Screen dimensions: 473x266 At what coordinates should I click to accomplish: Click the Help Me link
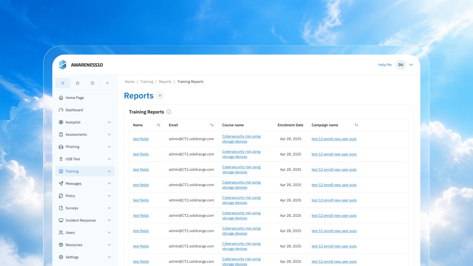click(x=385, y=65)
